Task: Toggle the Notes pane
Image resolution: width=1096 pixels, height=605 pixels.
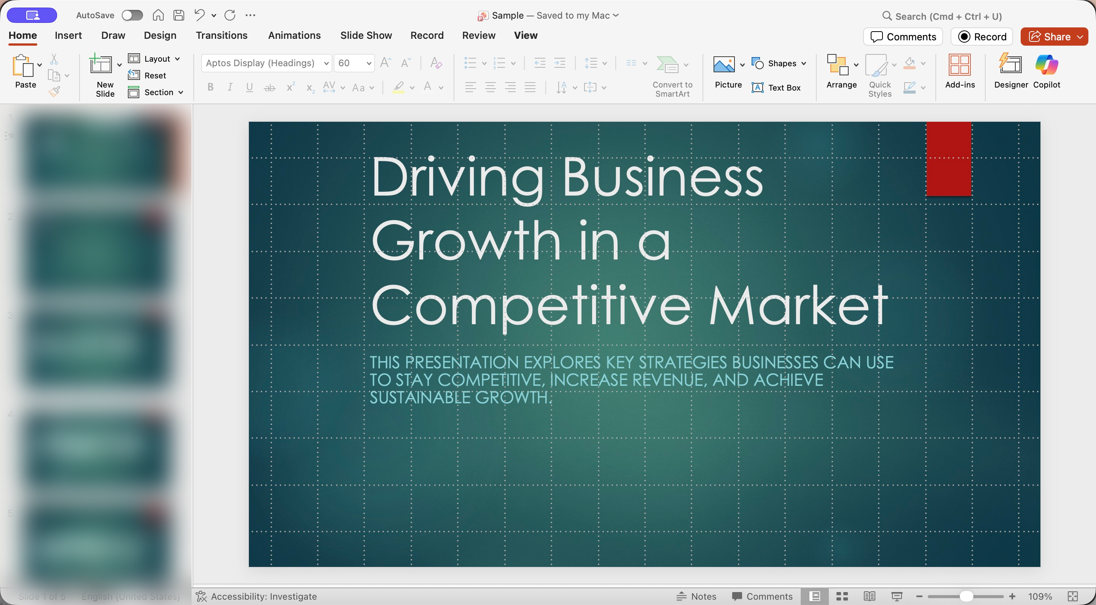Action: (696, 596)
